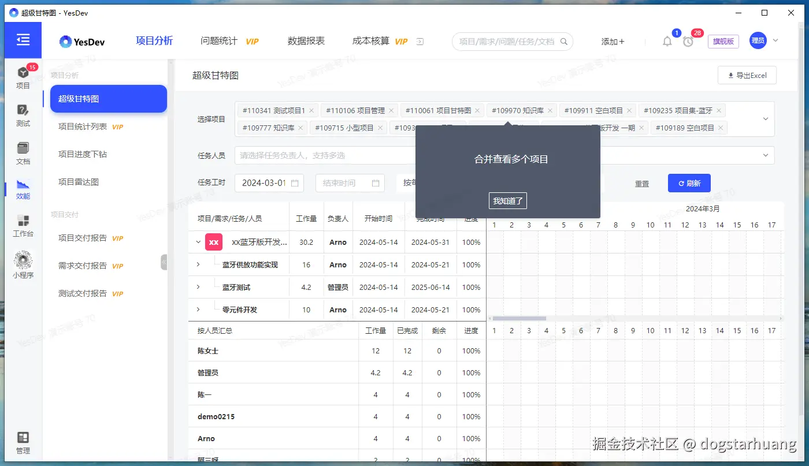This screenshot has height=466, width=809.
Task: Open the 工作台 sidebar icon
Action: pos(23,226)
